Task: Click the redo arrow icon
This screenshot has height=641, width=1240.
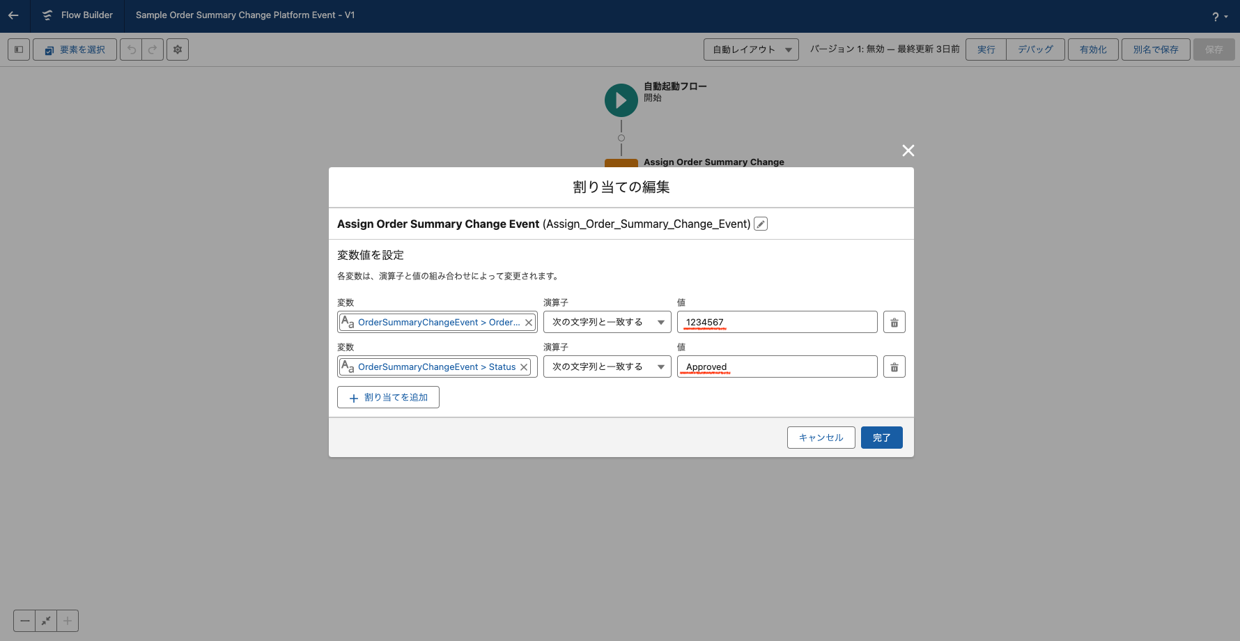Action: pyautogui.click(x=153, y=49)
